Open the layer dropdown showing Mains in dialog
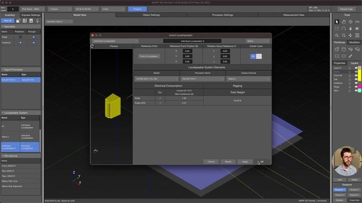The image size is (362, 203). pos(258,41)
